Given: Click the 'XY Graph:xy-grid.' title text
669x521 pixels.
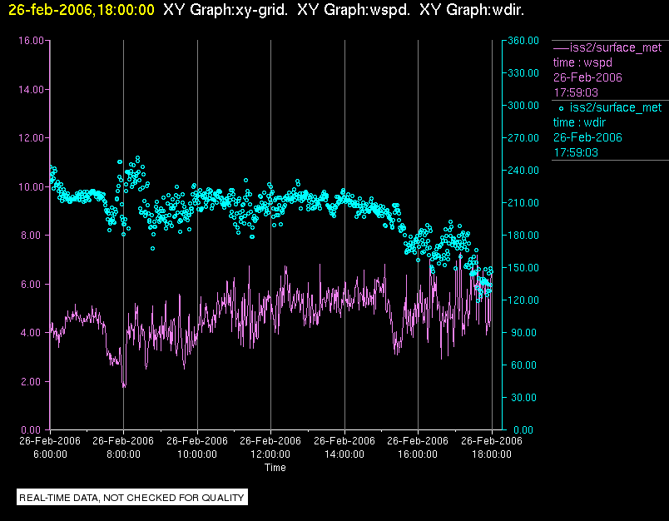Looking at the screenshot, I should [225, 10].
